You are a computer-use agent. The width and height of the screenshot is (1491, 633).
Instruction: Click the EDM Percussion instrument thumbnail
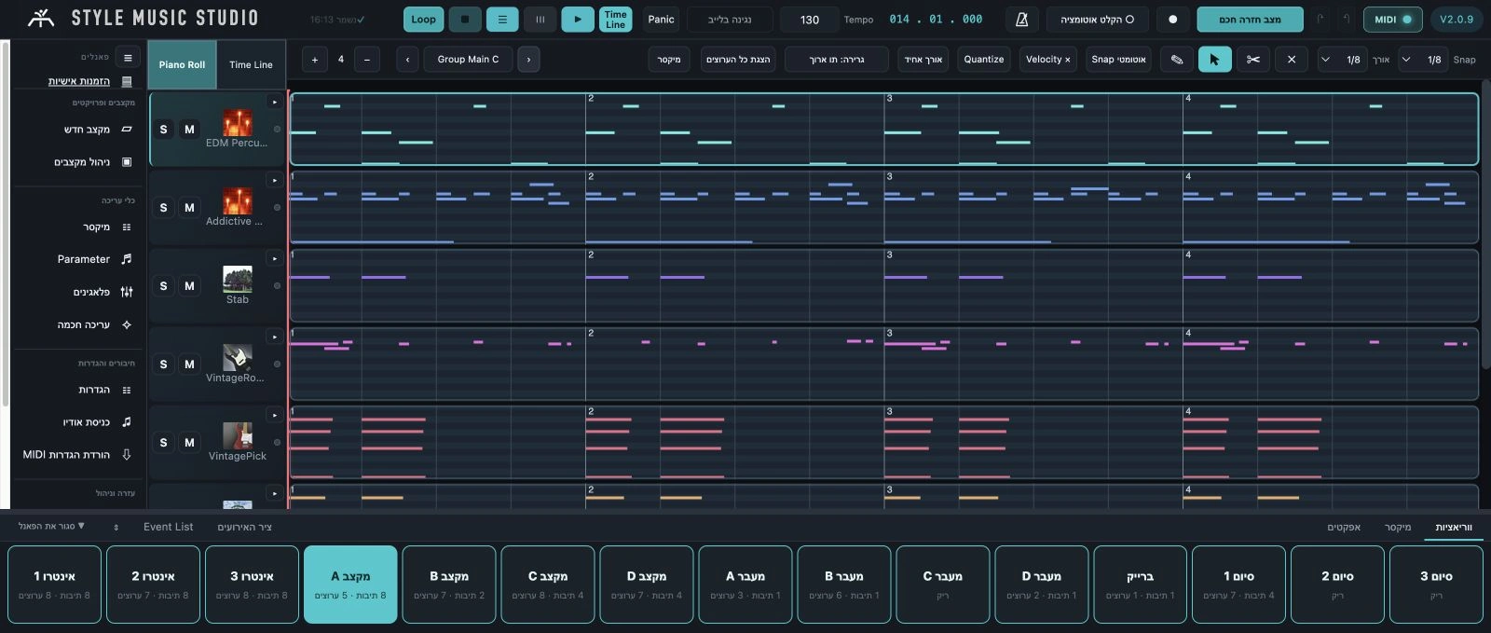(x=237, y=122)
